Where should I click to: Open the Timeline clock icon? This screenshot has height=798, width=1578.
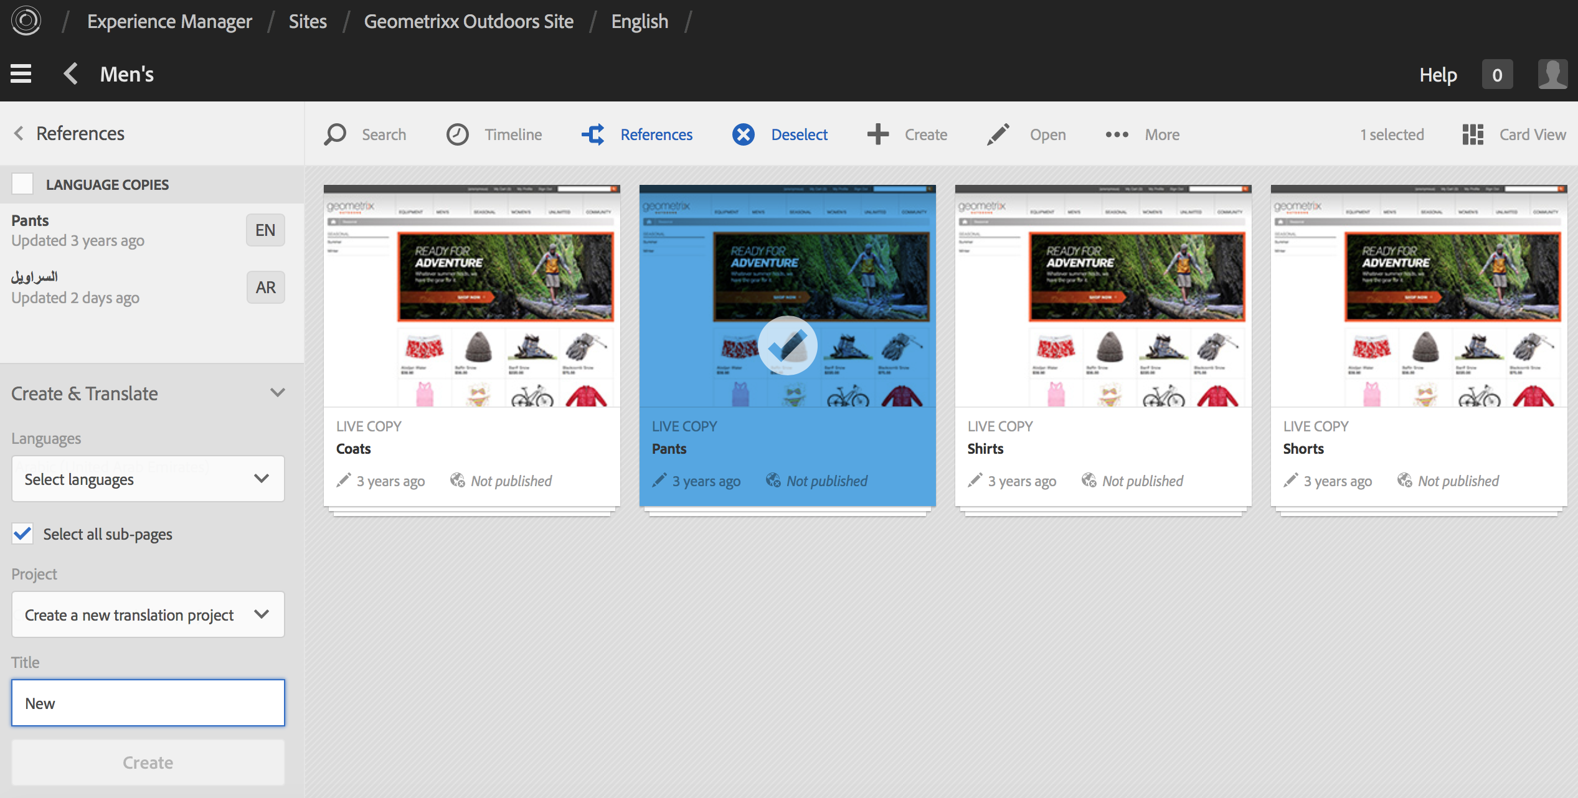point(458,134)
